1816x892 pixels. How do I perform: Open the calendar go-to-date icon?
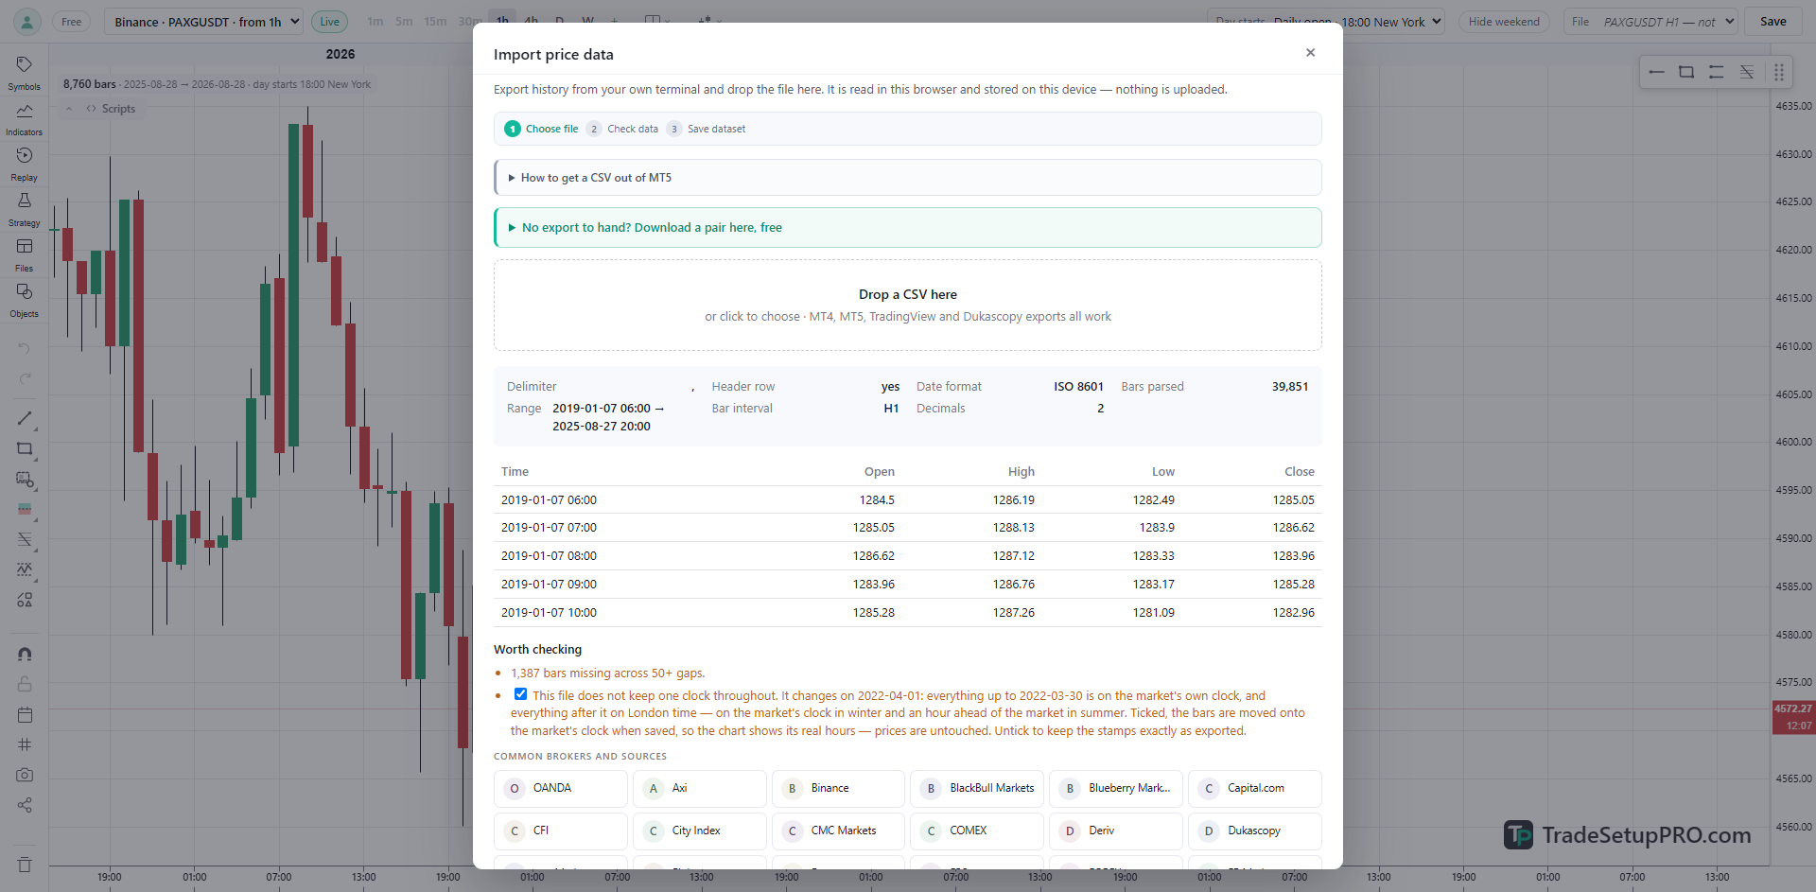(x=25, y=714)
